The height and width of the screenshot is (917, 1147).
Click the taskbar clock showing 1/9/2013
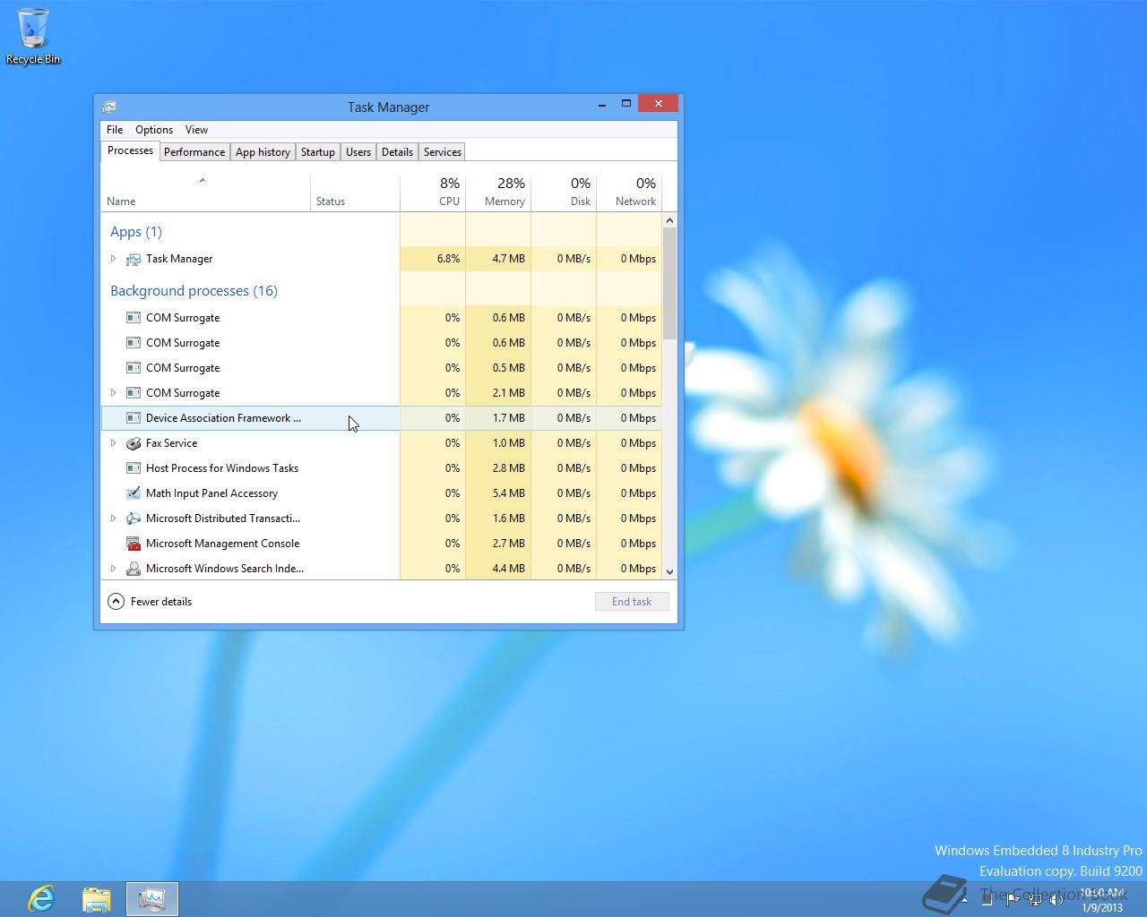(1101, 900)
